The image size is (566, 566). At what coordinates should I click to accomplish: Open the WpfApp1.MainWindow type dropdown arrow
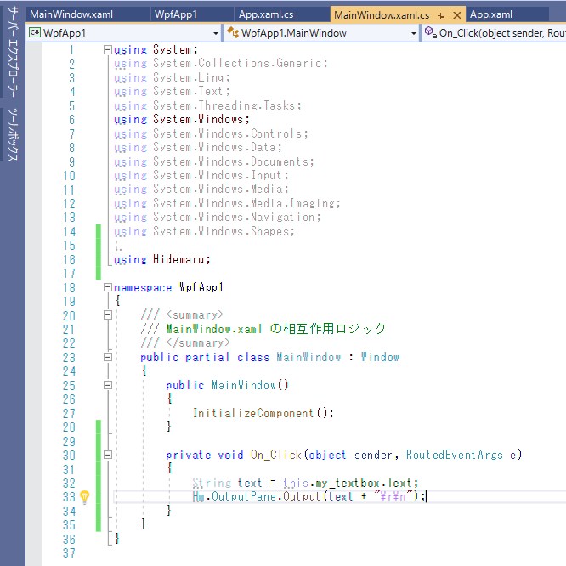pyautogui.click(x=414, y=33)
